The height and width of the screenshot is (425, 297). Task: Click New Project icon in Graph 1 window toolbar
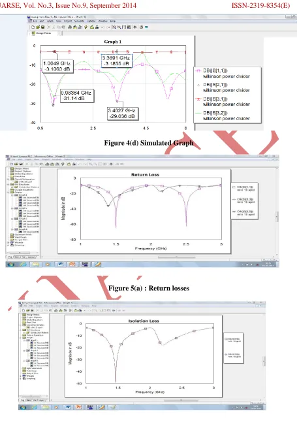click(33, 27)
